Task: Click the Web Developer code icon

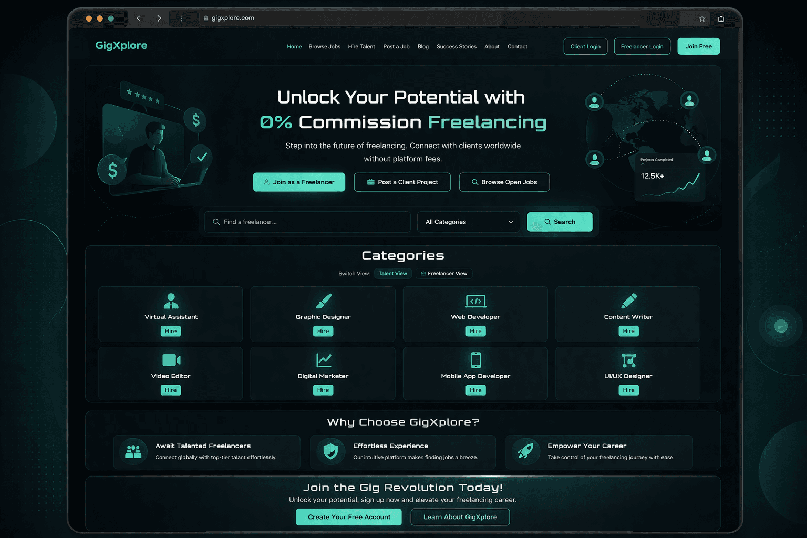Action: click(x=475, y=301)
